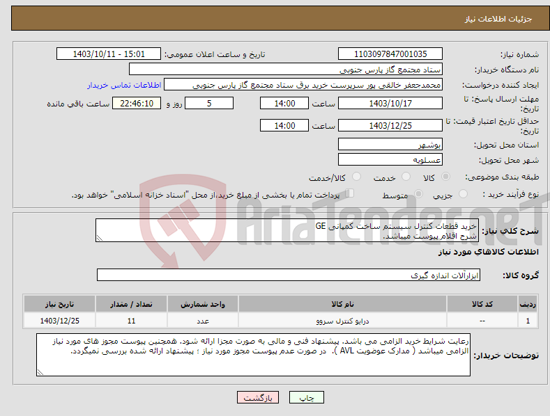This screenshot has height=416, width=550.
Task: Click the شرح کلی نیاز description textarea
Action: pos(287,230)
